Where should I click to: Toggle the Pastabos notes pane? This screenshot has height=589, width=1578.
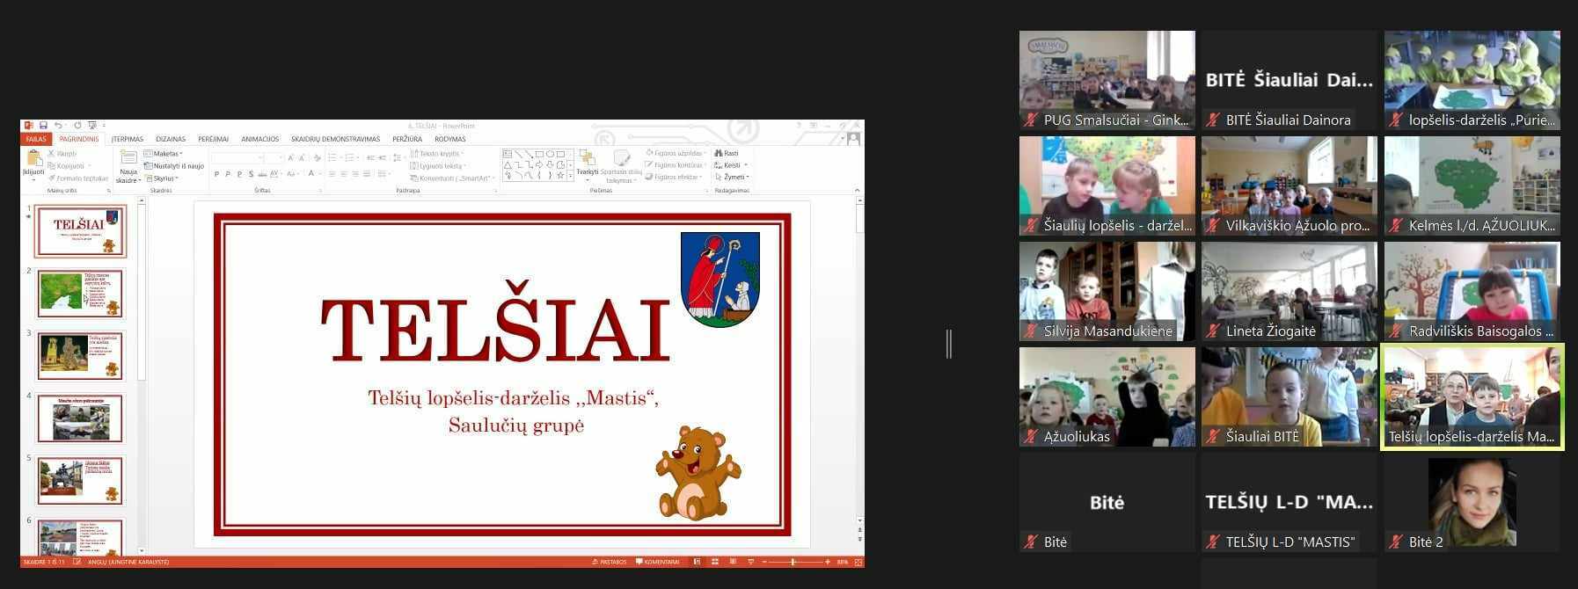tap(609, 562)
